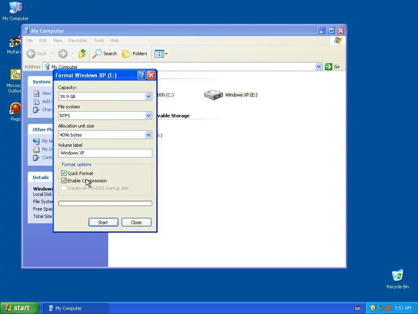
Task: Click the Forward arrow in the toolbar
Action: (63, 54)
